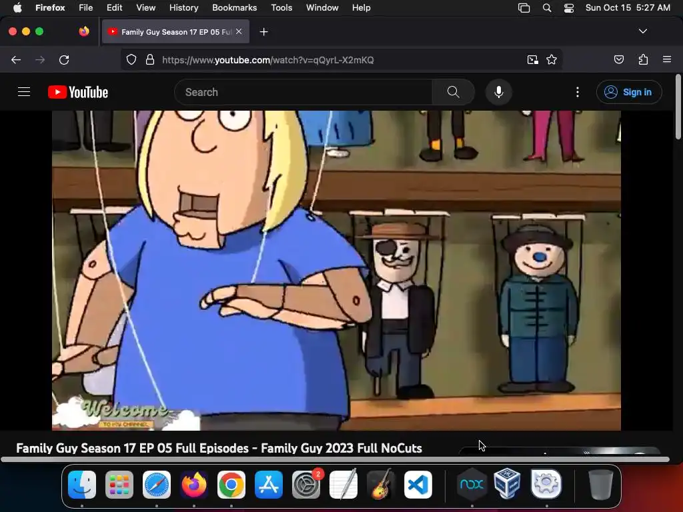Open a new tab with plus button
Screen dimensions: 683x512
tap(263, 32)
